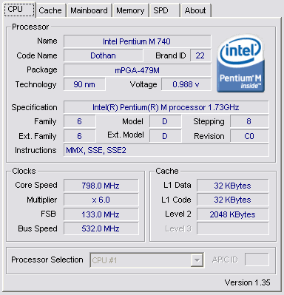Image resolution: width=284 pixels, height=295 pixels.
Task: Open the SPD tab
Action: click(x=164, y=10)
